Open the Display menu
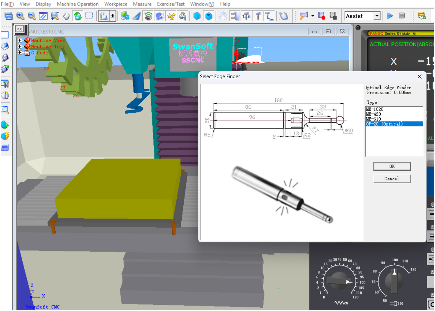The image size is (435, 311). [x=43, y=4]
